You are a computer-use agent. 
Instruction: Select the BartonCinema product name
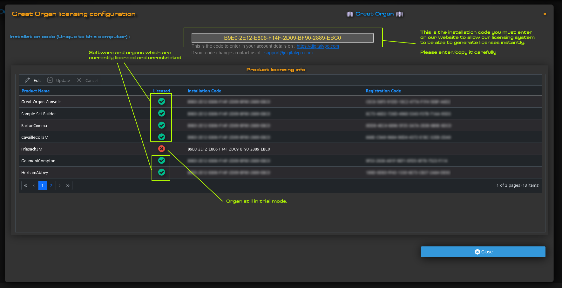click(x=34, y=125)
